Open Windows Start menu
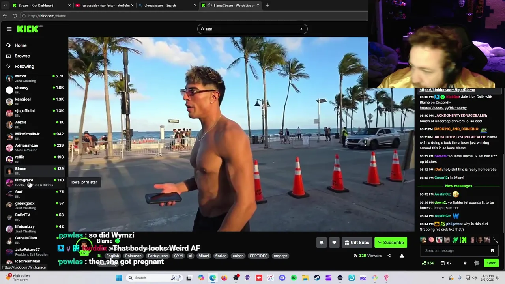The height and width of the screenshot is (284, 505). (x=119, y=278)
